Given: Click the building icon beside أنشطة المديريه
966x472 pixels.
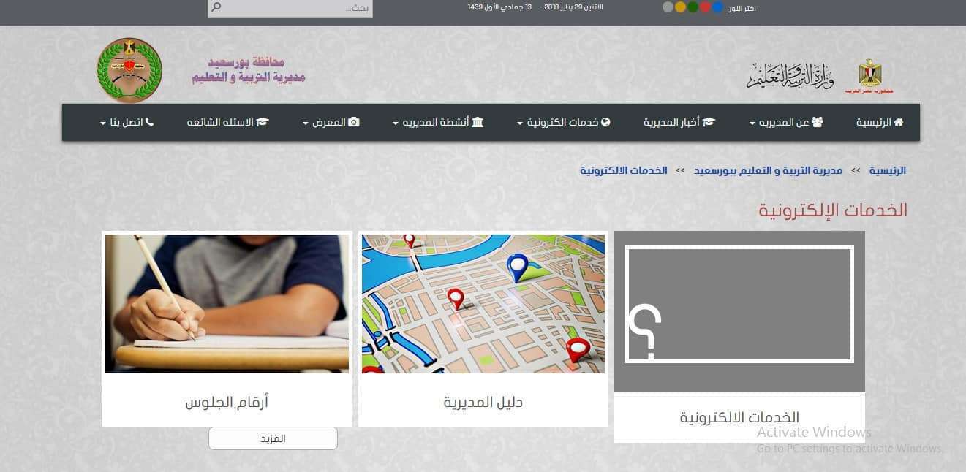Looking at the screenshot, I should tap(478, 122).
